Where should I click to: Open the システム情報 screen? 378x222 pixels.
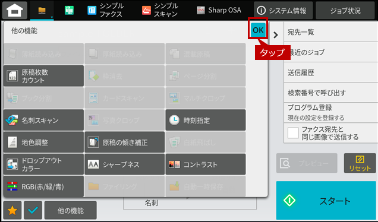point(283,10)
